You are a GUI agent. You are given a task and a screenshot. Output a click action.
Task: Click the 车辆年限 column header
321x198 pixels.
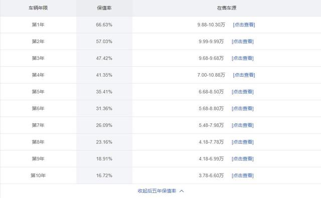tap(38, 8)
